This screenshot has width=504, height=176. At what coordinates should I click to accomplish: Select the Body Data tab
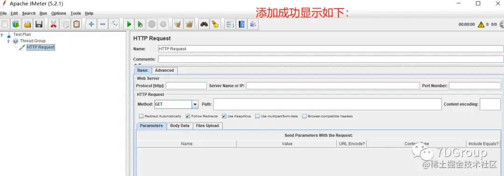[x=180, y=126]
